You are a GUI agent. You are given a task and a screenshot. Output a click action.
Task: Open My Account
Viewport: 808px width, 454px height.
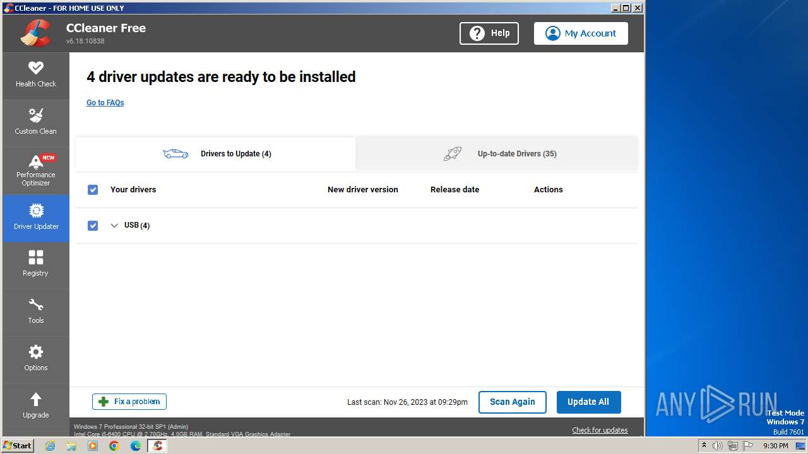tap(581, 33)
